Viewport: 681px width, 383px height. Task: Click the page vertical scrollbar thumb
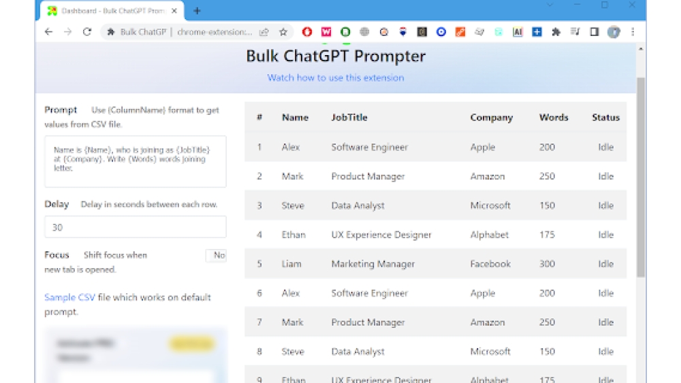[641, 177]
